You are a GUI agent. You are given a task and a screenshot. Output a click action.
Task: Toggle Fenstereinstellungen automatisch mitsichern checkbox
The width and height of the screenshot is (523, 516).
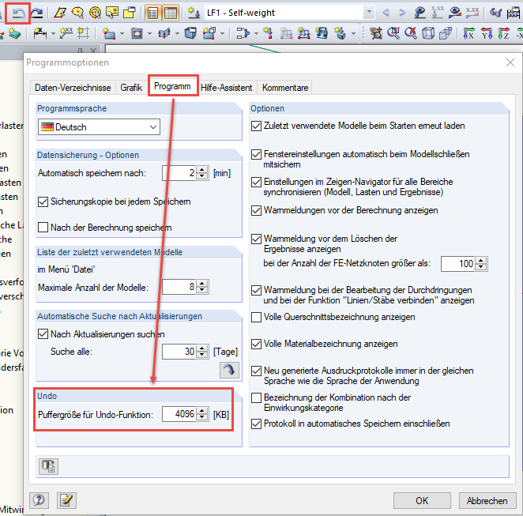click(x=256, y=154)
